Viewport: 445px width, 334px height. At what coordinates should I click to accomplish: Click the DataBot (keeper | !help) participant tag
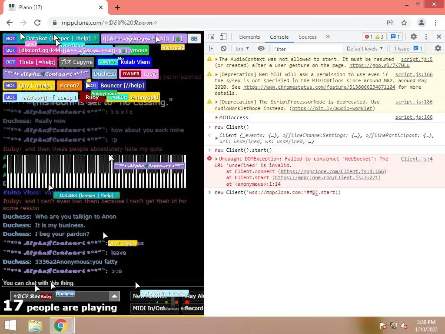51,38
